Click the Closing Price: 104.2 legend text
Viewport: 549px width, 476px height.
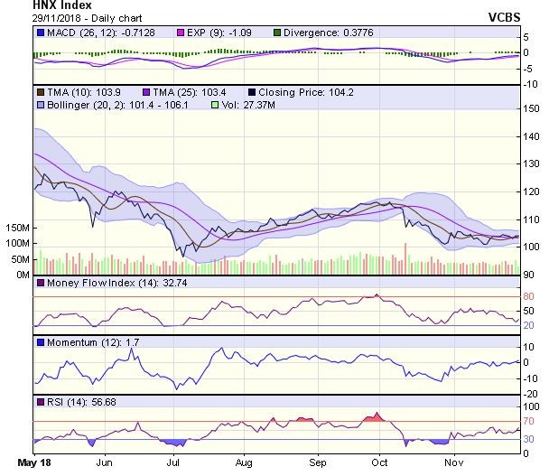pyautogui.click(x=301, y=92)
